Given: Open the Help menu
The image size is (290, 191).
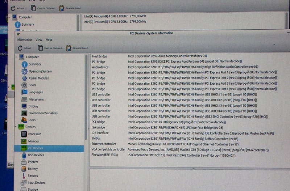Looking at the screenshot, I should tap(49, 40).
